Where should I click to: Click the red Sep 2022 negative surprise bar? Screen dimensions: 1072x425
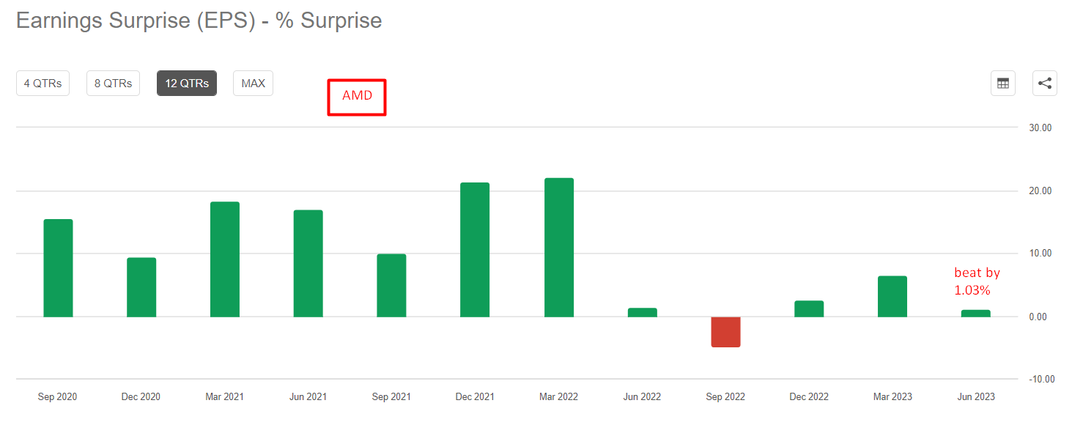pos(725,332)
